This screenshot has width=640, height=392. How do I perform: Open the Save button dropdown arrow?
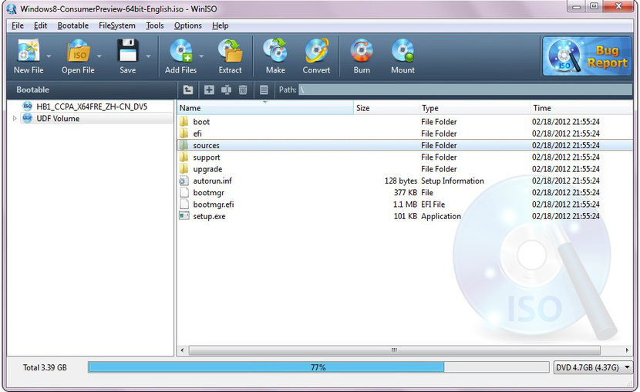coord(148,56)
